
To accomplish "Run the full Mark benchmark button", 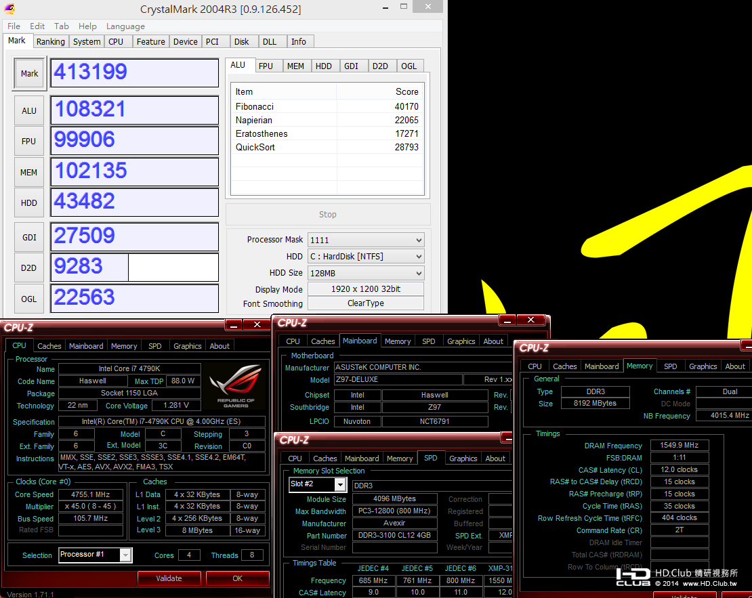I will click(29, 73).
